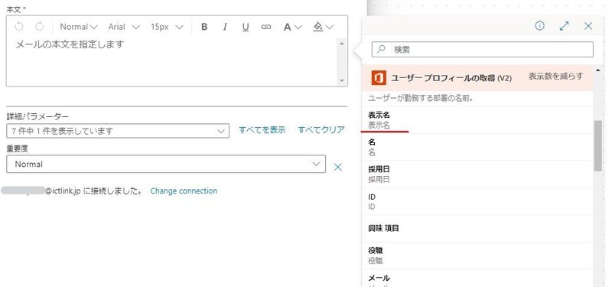The height and width of the screenshot is (287, 612).
Task: Expand the 詳細パラメーター selection dropdown
Action: tap(118, 131)
